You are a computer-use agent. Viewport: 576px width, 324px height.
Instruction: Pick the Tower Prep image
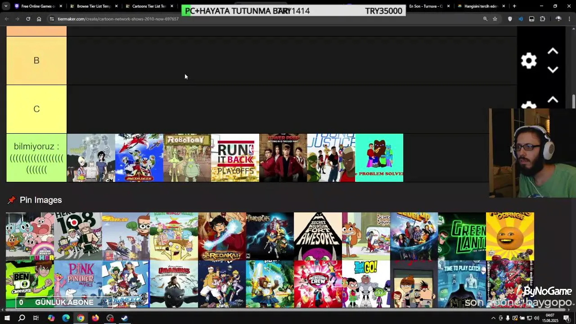[283, 157]
